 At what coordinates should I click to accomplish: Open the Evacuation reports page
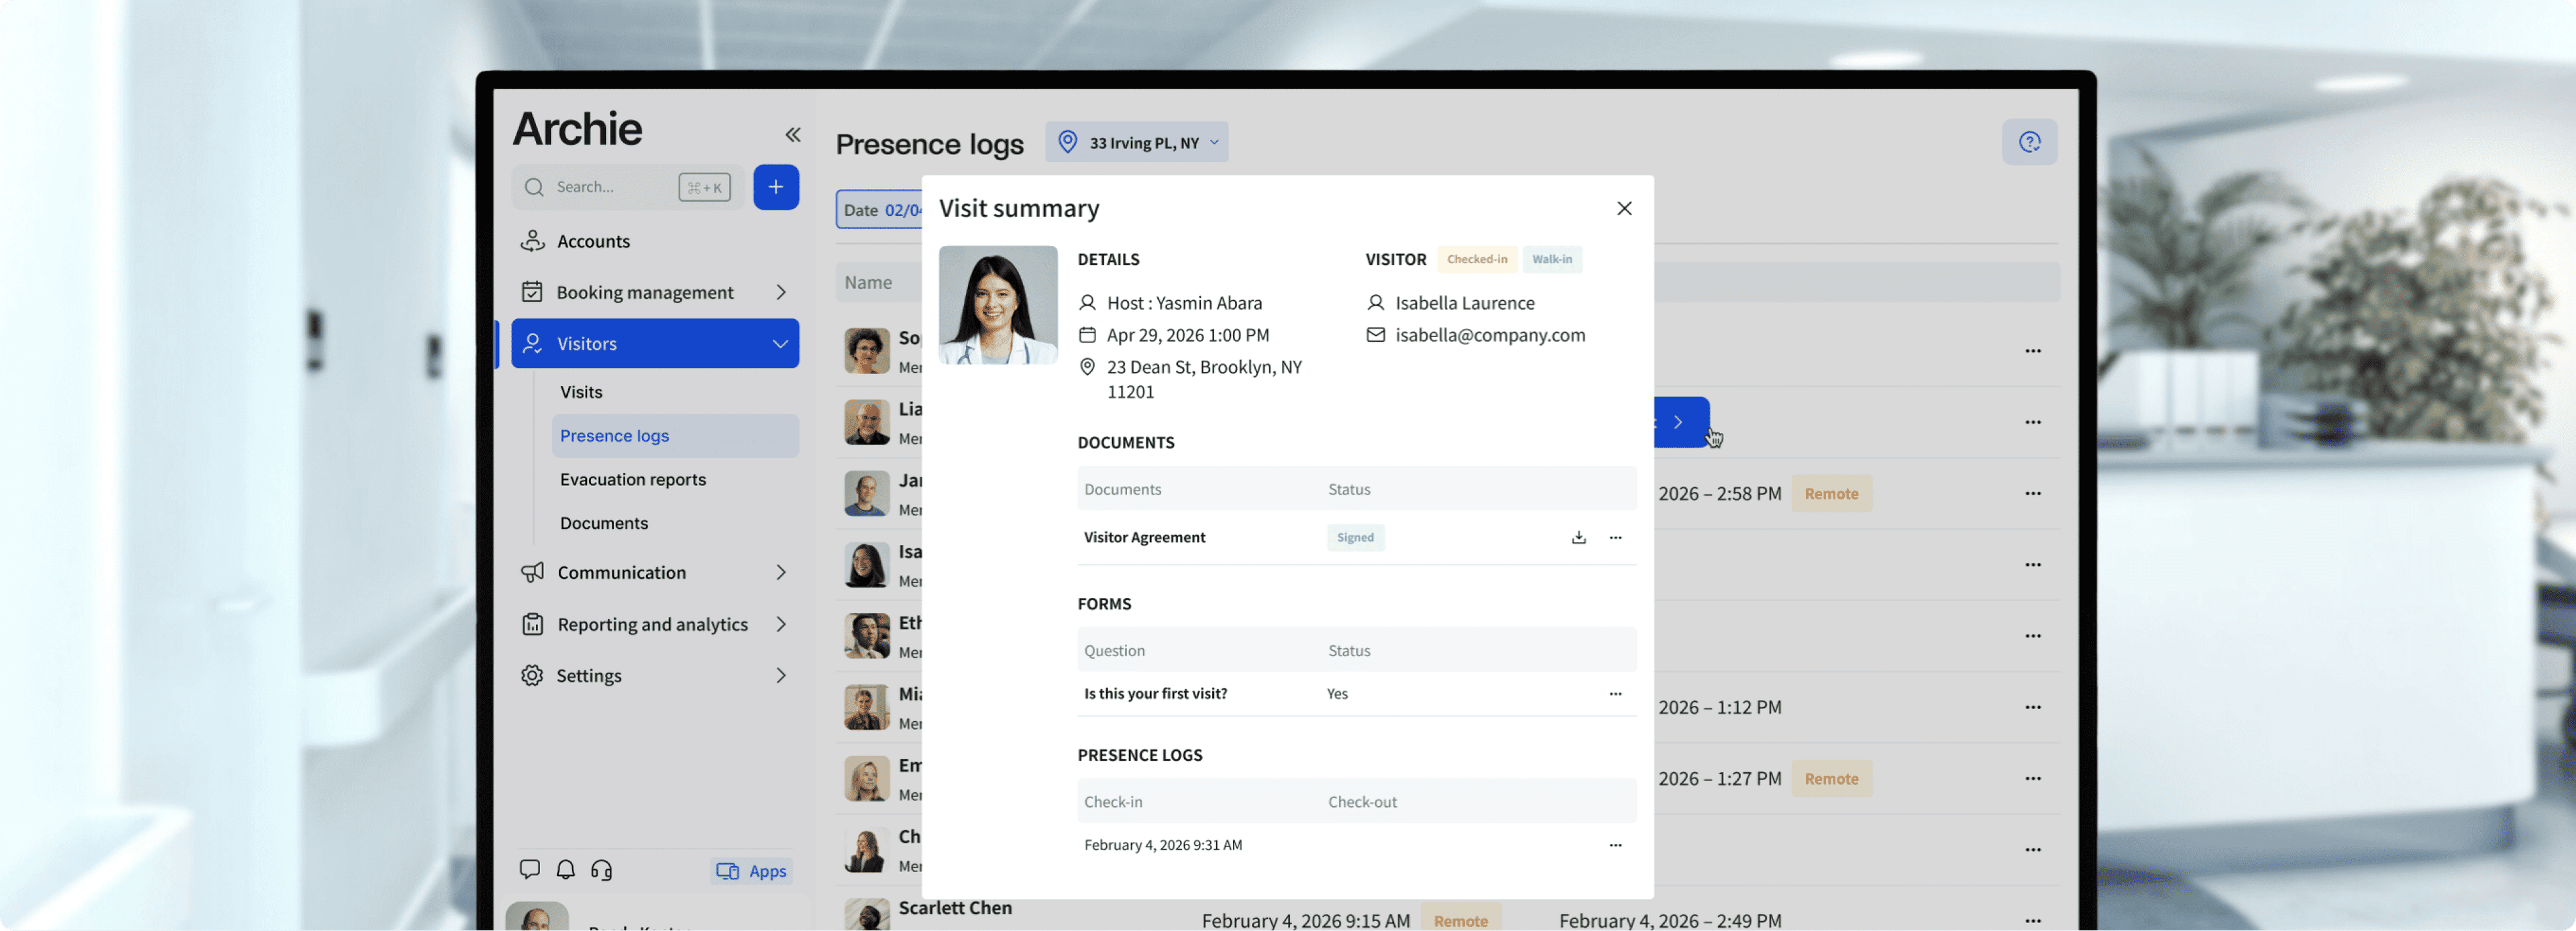click(x=633, y=479)
